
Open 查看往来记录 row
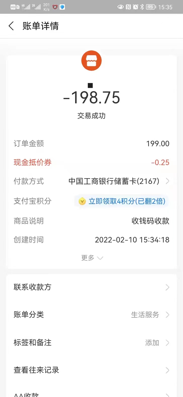pos(91,370)
